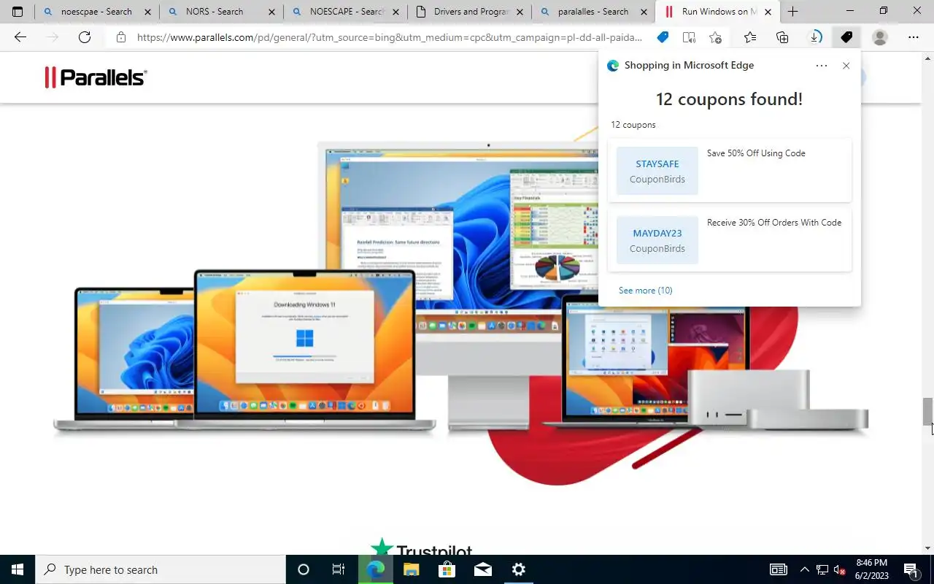Open the Favorites list icon
This screenshot has width=934, height=584.
(x=750, y=37)
